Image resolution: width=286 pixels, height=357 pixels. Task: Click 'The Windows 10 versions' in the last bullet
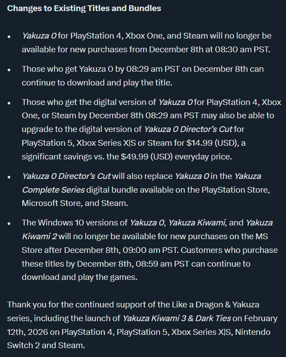tap(67, 222)
